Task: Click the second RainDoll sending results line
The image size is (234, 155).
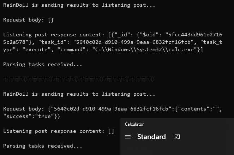Action: [79, 94]
